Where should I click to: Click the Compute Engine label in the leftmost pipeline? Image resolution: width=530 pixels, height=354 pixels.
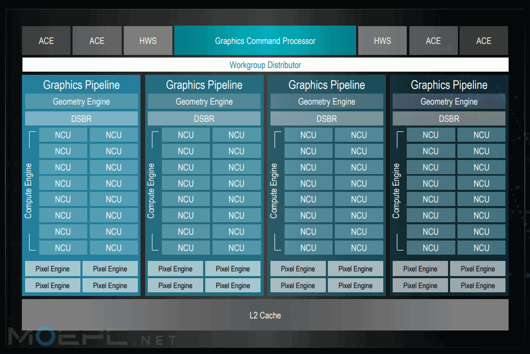[28, 191]
